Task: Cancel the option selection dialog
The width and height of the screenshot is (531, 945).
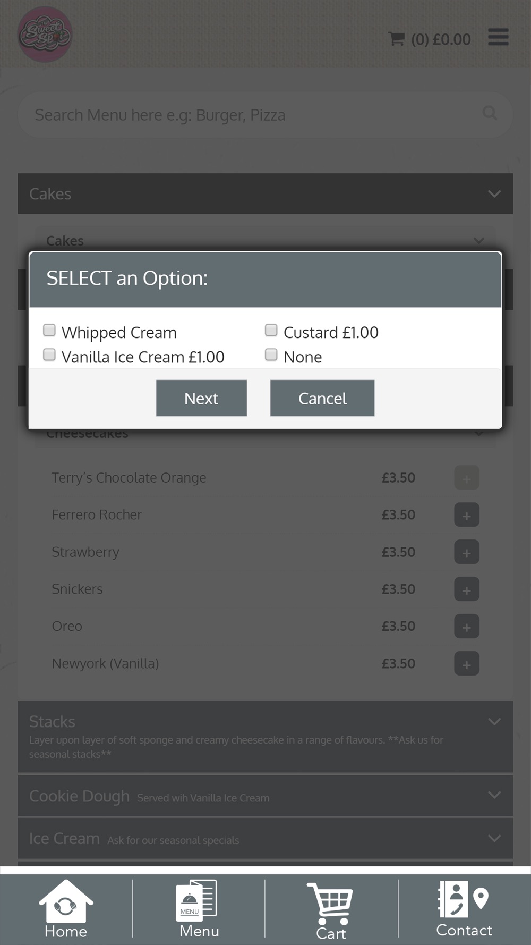Action: (x=322, y=398)
